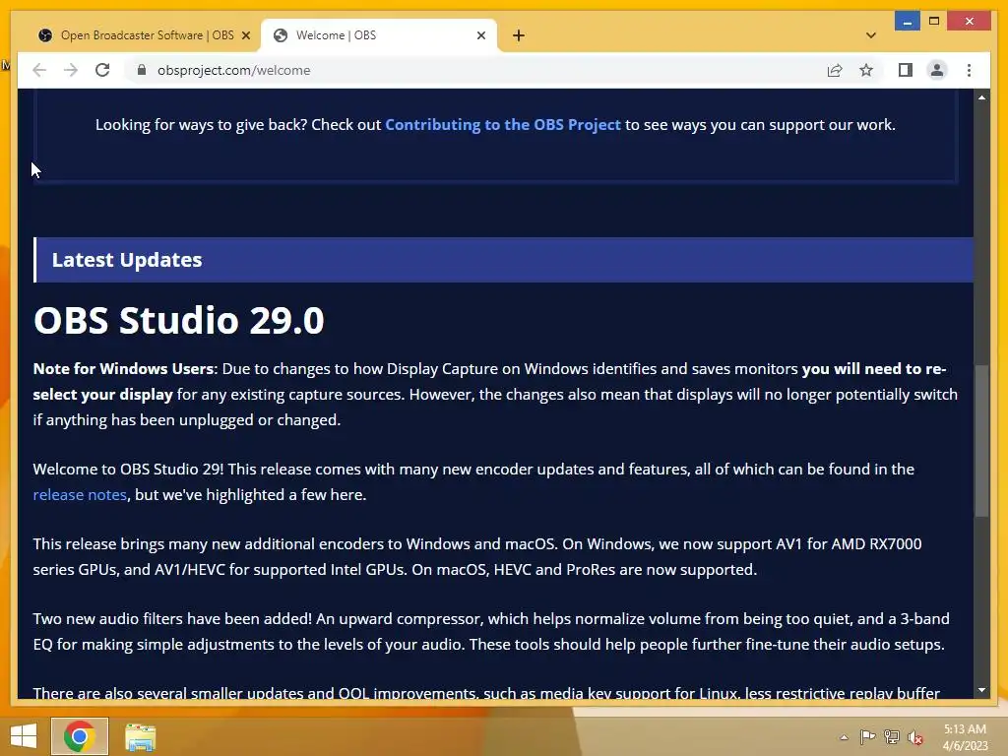This screenshot has height=756, width=1008.
Task: Open the Windows Start button
Action: [x=24, y=736]
